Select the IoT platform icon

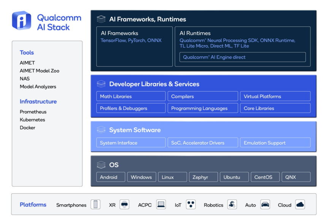pyautogui.click(x=190, y=205)
